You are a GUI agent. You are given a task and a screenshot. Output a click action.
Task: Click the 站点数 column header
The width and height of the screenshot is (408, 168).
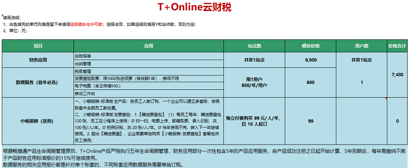point(254,46)
